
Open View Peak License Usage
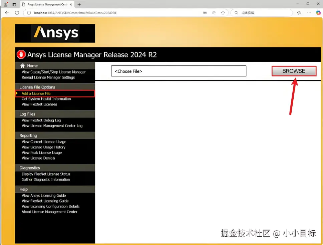(42, 153)
